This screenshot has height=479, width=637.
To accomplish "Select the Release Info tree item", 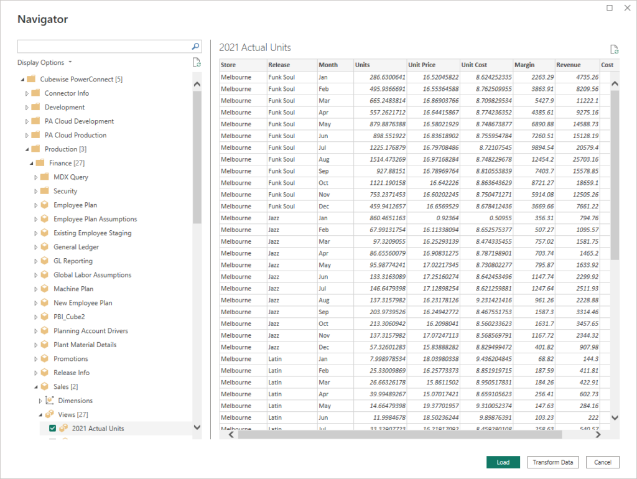I will [x=71, y=373].
